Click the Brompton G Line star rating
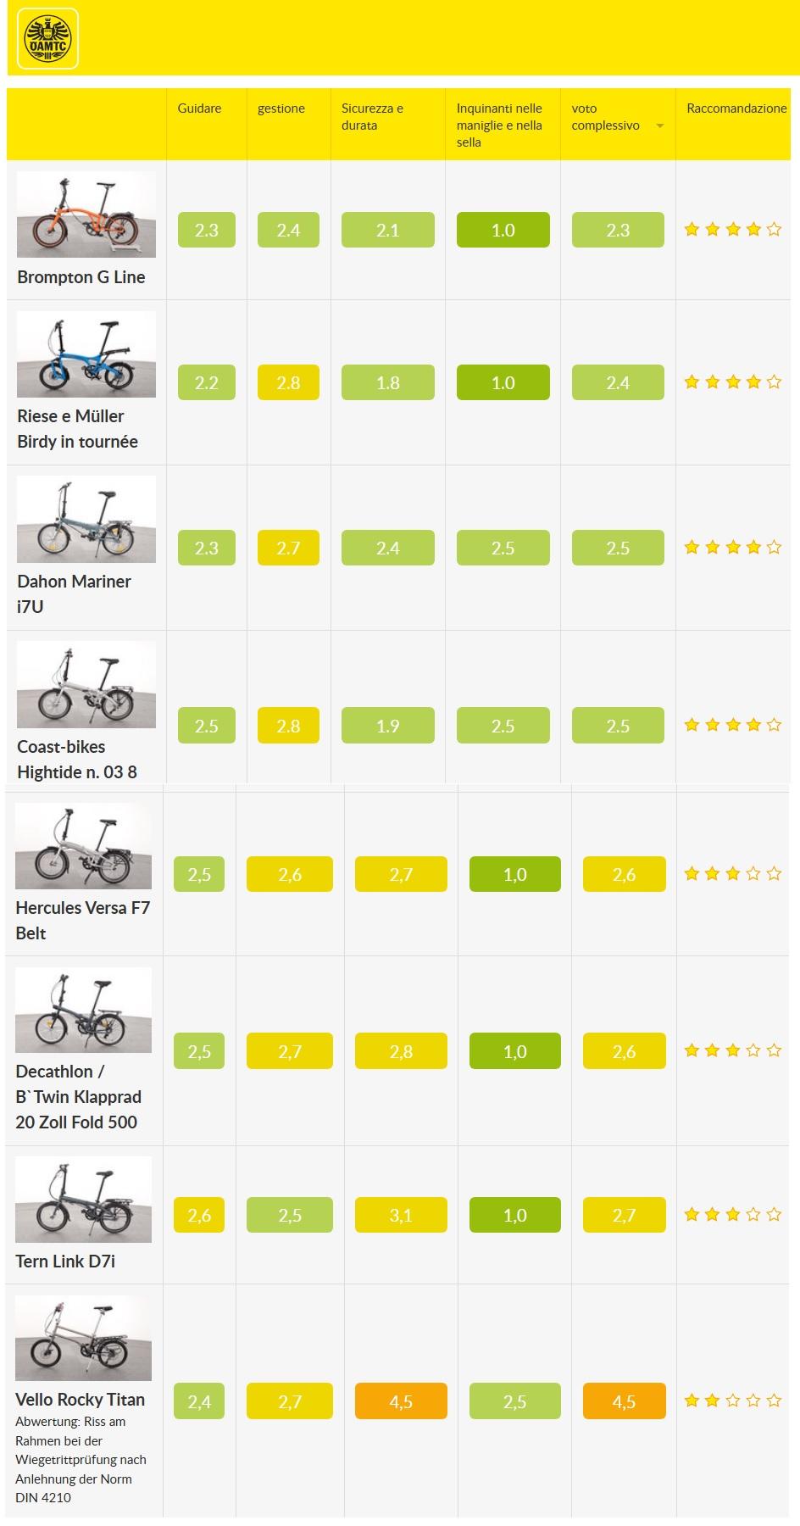This screenshot has width=800, height=1526. (x=732, y=230)
